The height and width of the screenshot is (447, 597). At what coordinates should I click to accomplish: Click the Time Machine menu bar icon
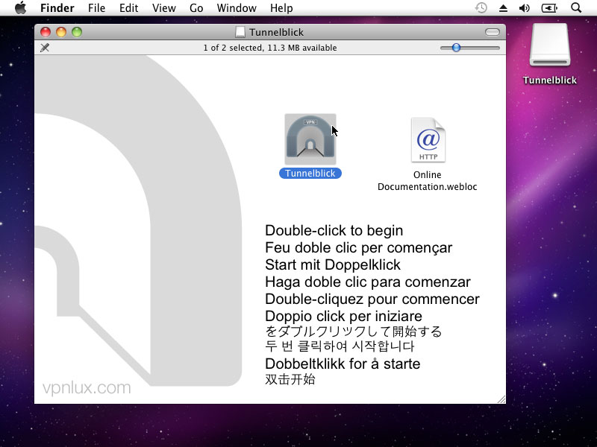[x=481, y=7]
